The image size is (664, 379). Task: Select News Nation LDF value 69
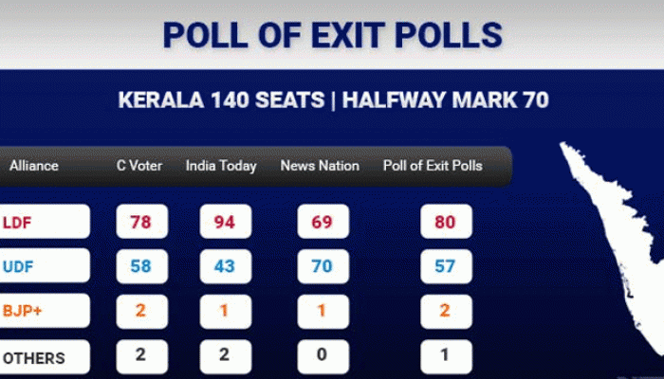click(x=323, y=222)
